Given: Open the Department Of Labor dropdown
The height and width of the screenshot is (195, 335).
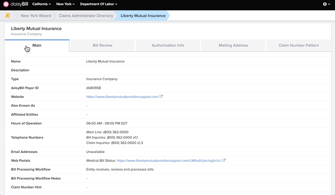Looking at the screenshot, I should click(x=99, y=4).
